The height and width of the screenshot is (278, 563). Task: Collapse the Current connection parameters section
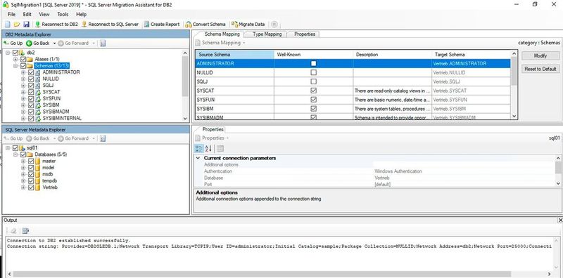coord(198,158)
